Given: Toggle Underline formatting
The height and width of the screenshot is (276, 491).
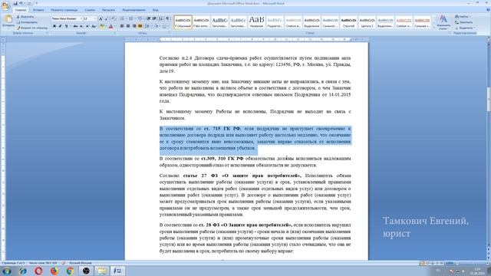Looking at the screenshot, I should pos(66,26).
